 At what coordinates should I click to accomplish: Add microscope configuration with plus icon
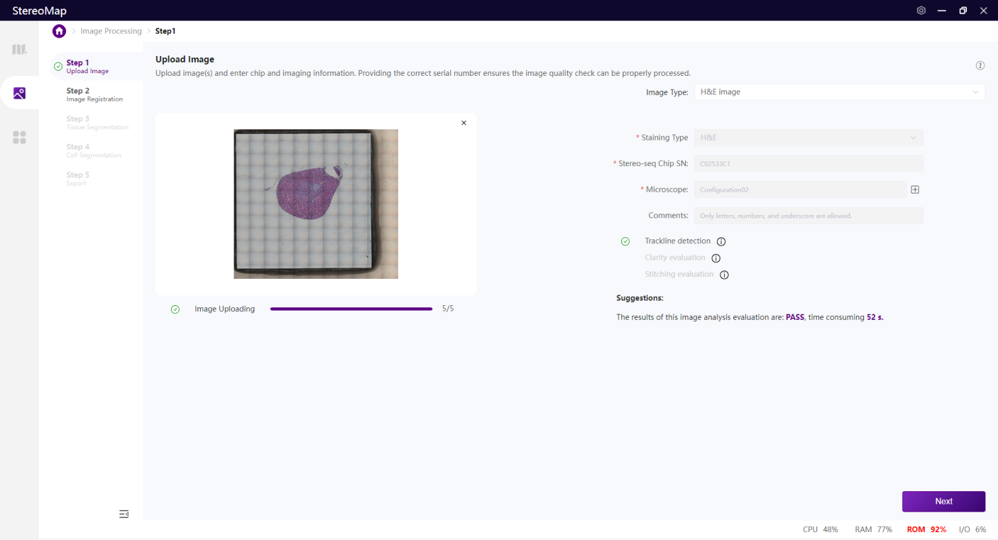point(915,190)
